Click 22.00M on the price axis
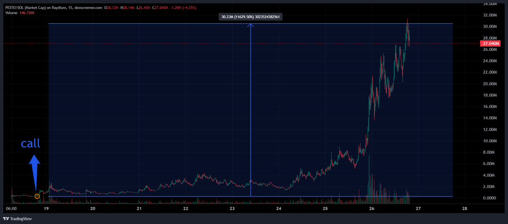508x224 pixels. 489,72
